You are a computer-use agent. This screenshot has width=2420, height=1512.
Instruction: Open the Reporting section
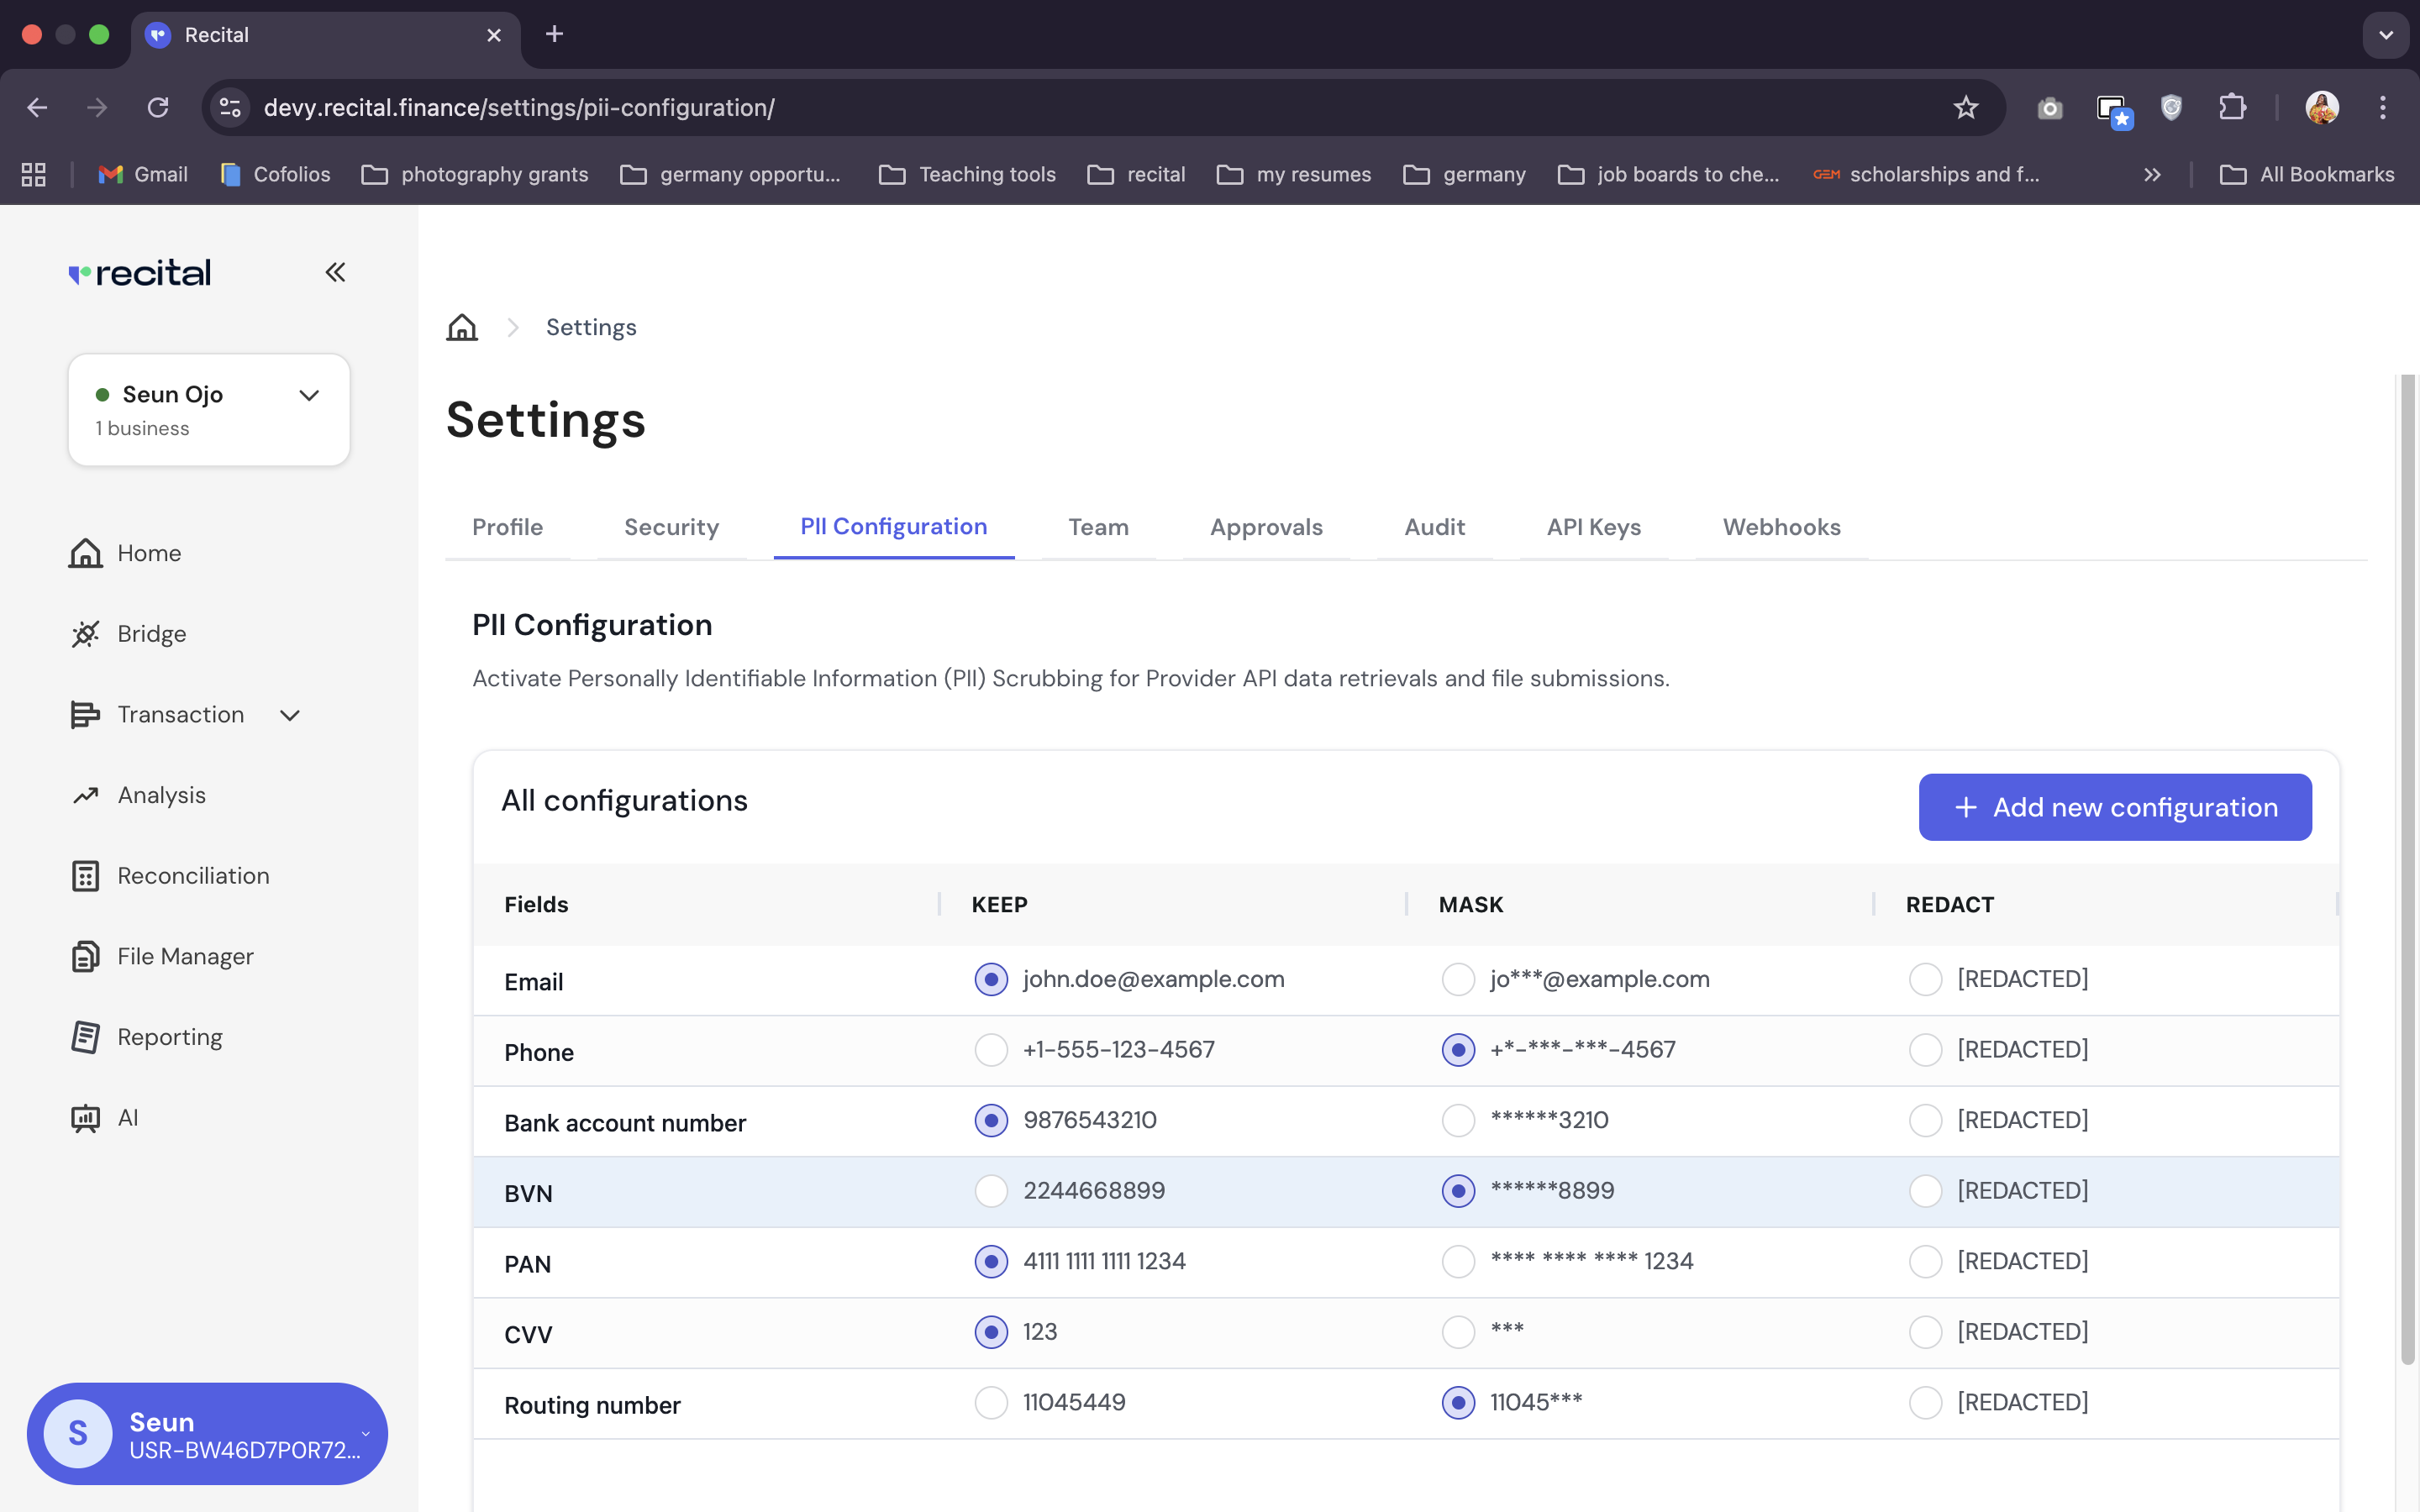coord(170,1037)
